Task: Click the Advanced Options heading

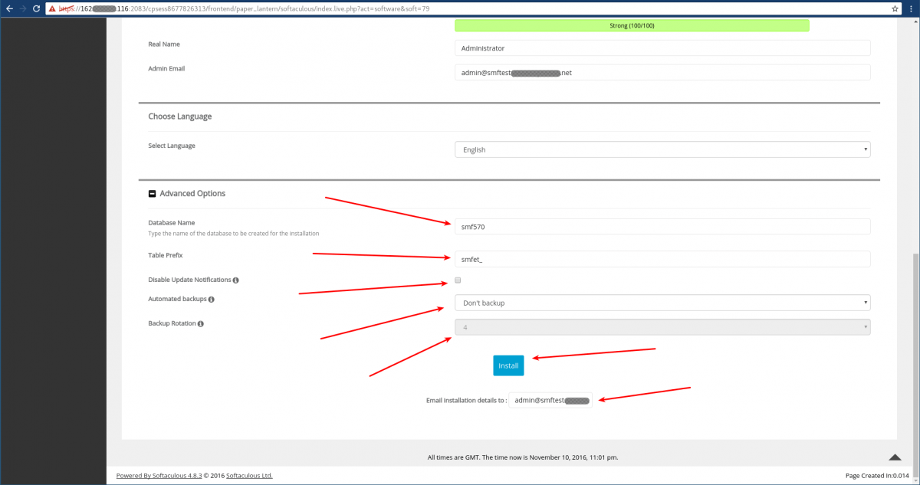Action: tap(195, 193)
